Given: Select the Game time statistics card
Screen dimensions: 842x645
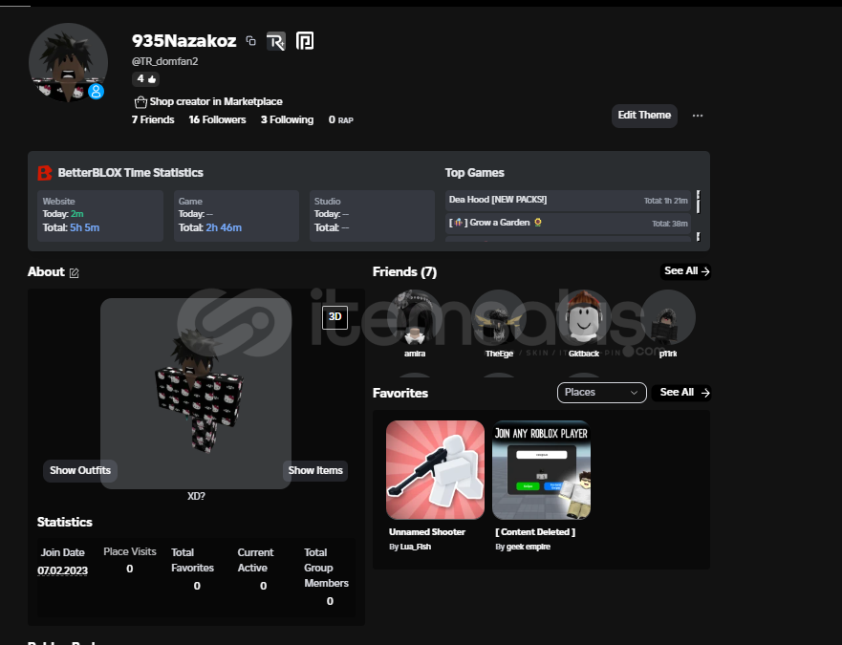Looking at the screenshot, I should [x=236, y=215].
